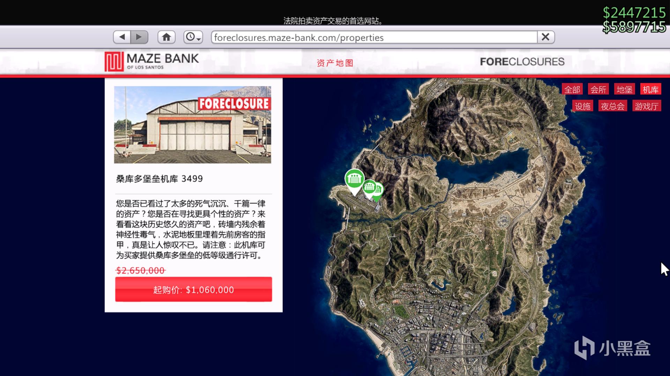Go back with the browser back arrow
This screenshot has width=670, height=376.
(x=122, y=37)
